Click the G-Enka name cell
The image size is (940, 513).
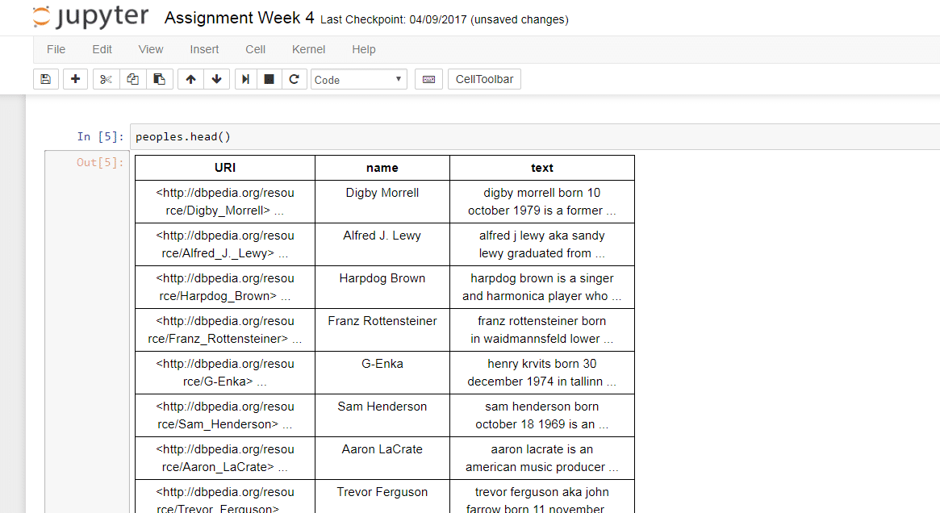pos(382,372)
